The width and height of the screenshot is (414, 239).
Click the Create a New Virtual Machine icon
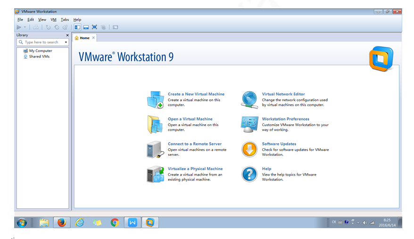pos(155,100)
